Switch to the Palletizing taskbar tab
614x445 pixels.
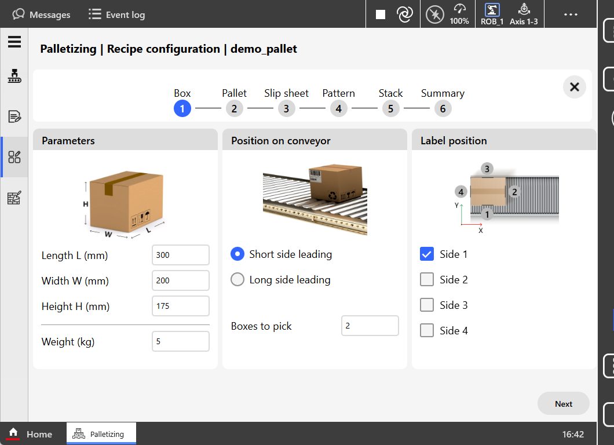[x=101, y=433]
